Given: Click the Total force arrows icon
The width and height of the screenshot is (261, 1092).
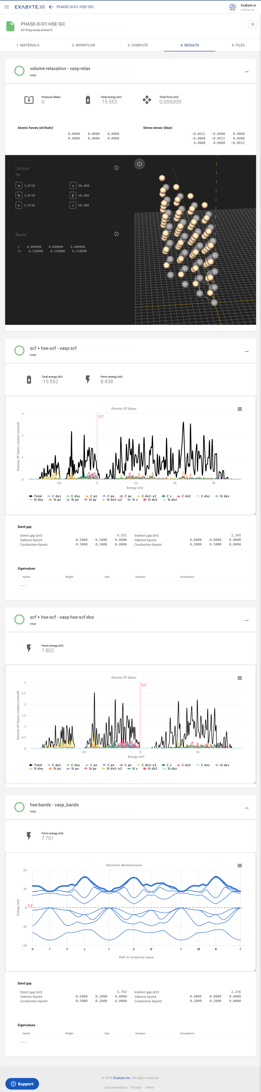Looking at the screenshot, I should [147, 100].
